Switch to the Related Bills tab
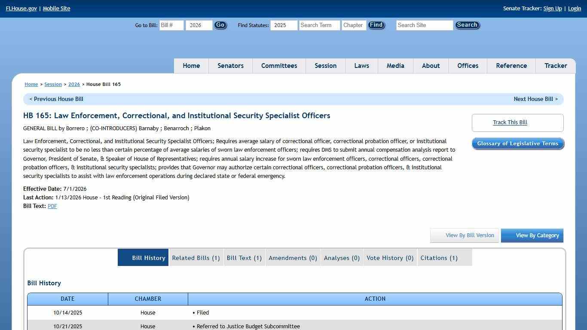 196,258
